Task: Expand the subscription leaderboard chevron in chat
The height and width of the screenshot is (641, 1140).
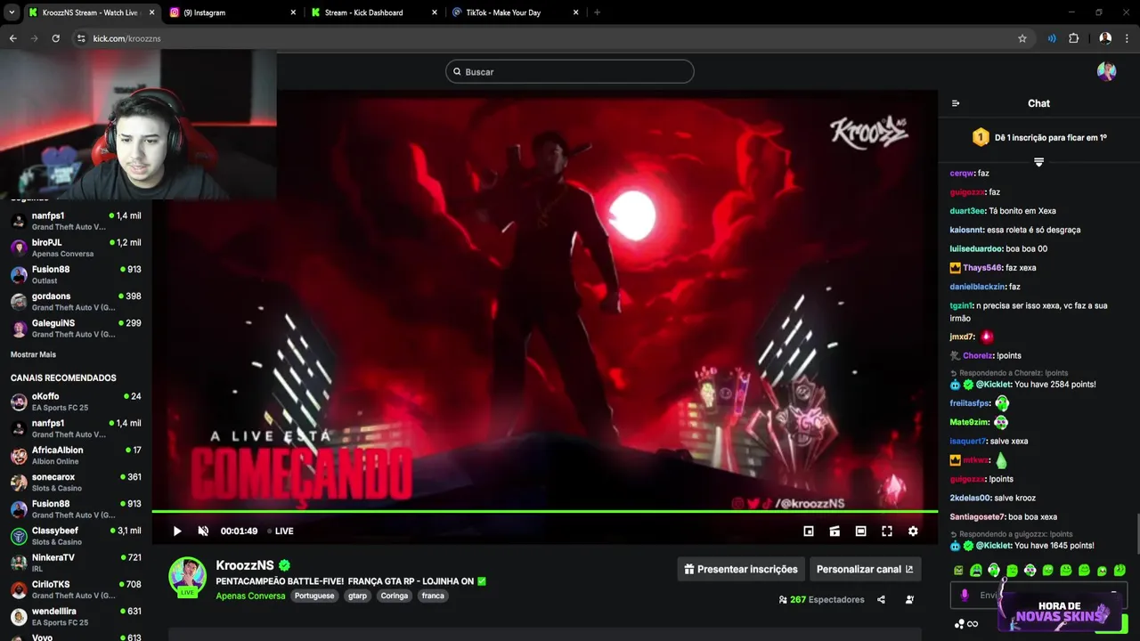Action: (x=1038, y=162)
